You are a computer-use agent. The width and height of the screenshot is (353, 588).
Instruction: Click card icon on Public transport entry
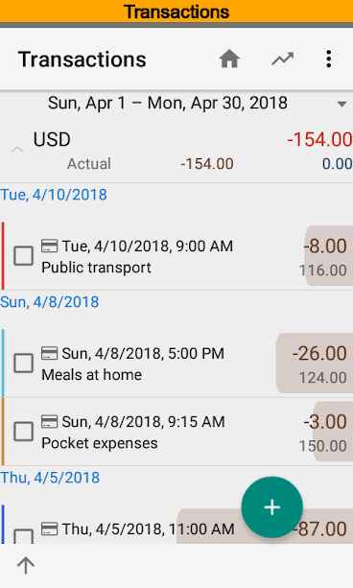coord(50,246)
